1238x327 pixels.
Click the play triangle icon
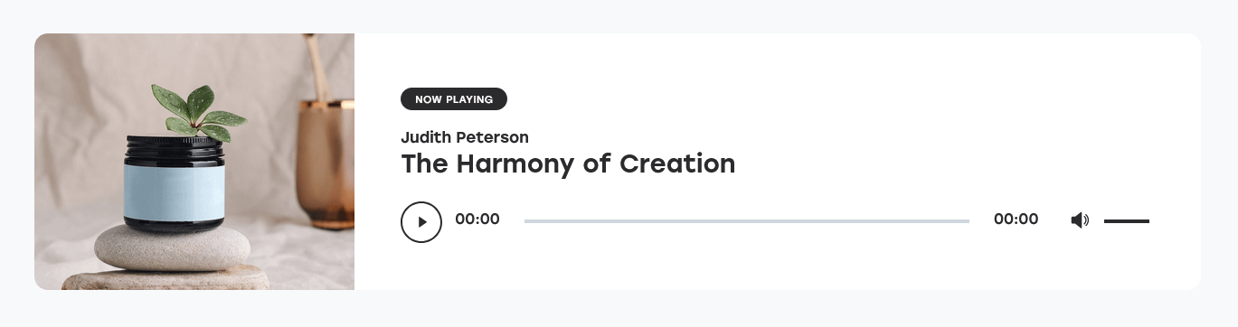pos(422,221)
